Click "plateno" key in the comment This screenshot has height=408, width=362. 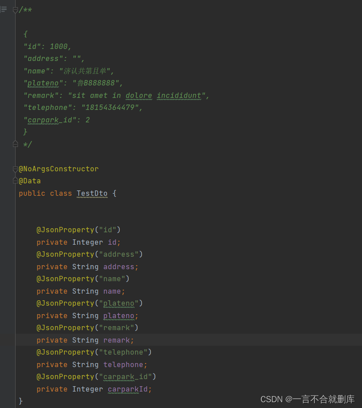tap(43, 83)
